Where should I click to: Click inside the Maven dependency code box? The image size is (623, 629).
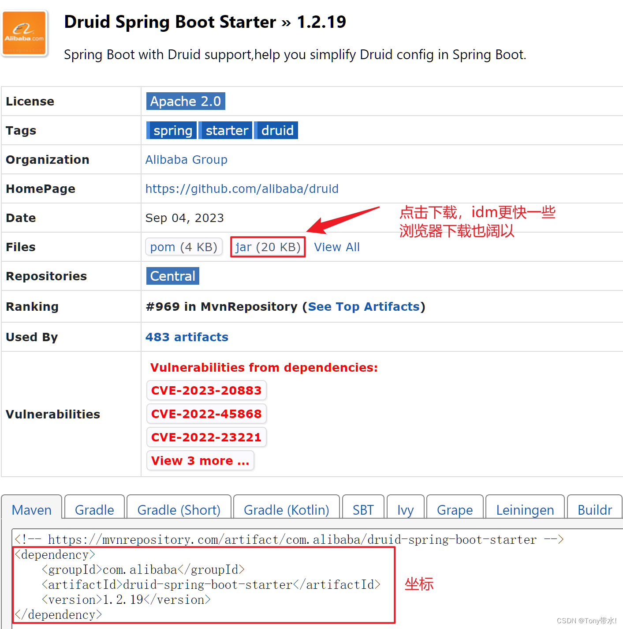coord(317,578)
